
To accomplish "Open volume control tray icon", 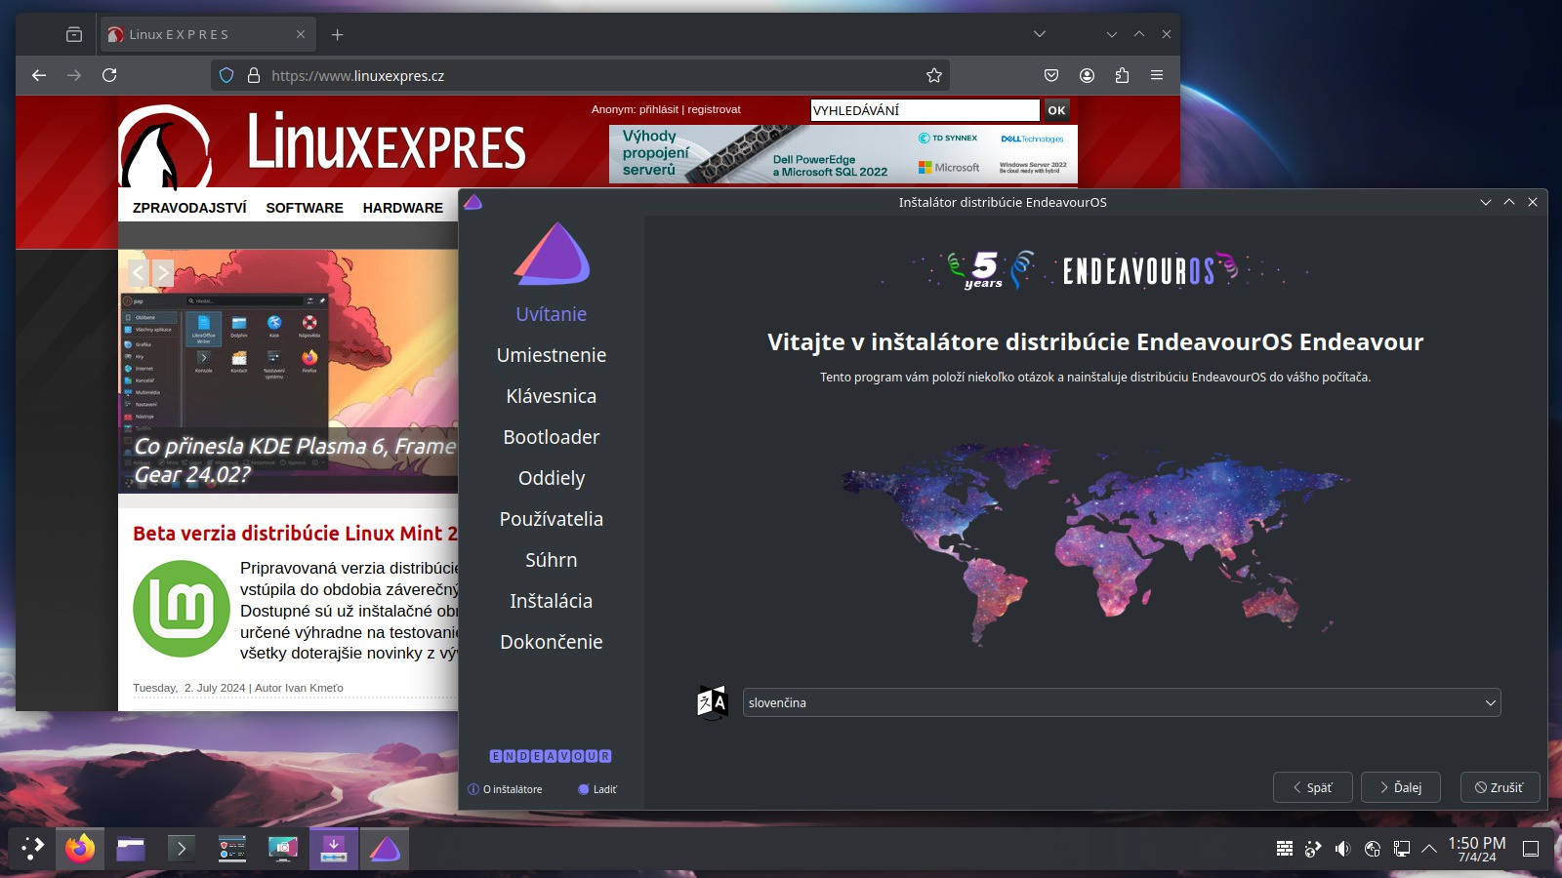I will pos(1343,849).
